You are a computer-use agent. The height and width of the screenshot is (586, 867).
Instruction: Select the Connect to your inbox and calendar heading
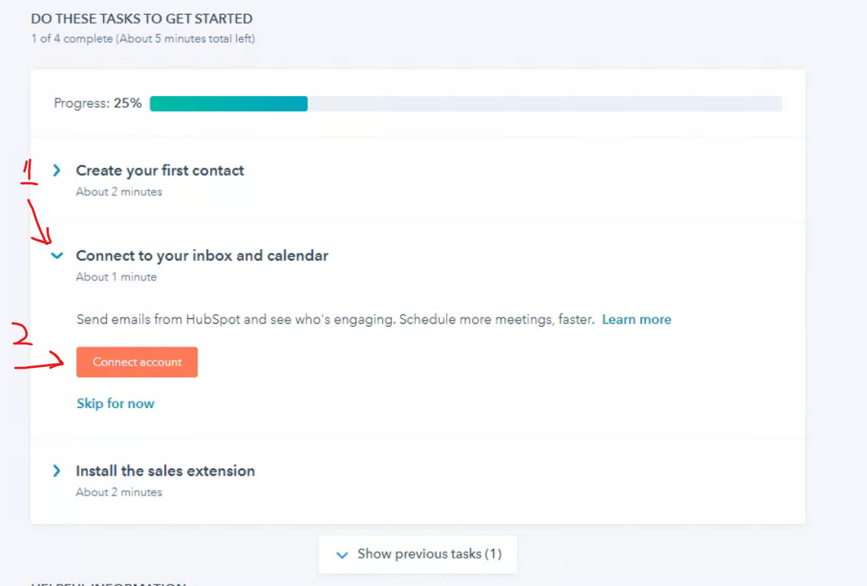(x=202, y=255)
